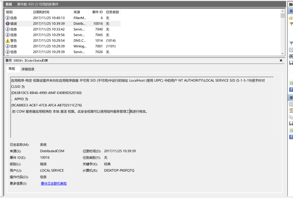This screenshot has width=293, height=198.
Task: Click the 记录时间 value 2017/11/25 10:39:39
Action: [x=120, y=151]
